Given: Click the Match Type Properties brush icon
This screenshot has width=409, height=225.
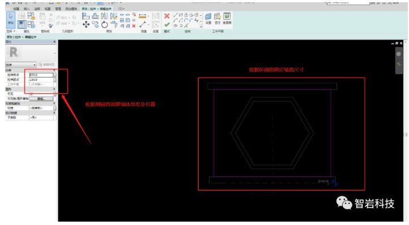Looking at the screenshot, I should coord(51,26).
